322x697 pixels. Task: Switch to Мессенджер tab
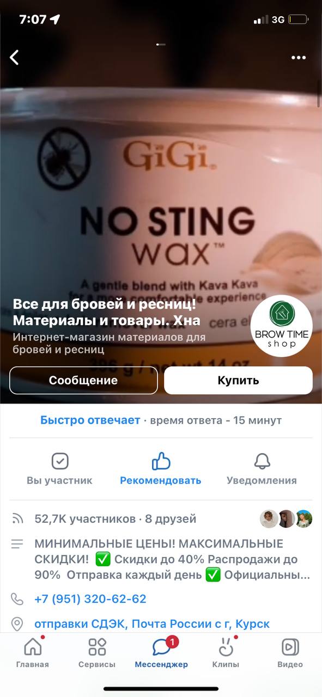click(161, 652)
